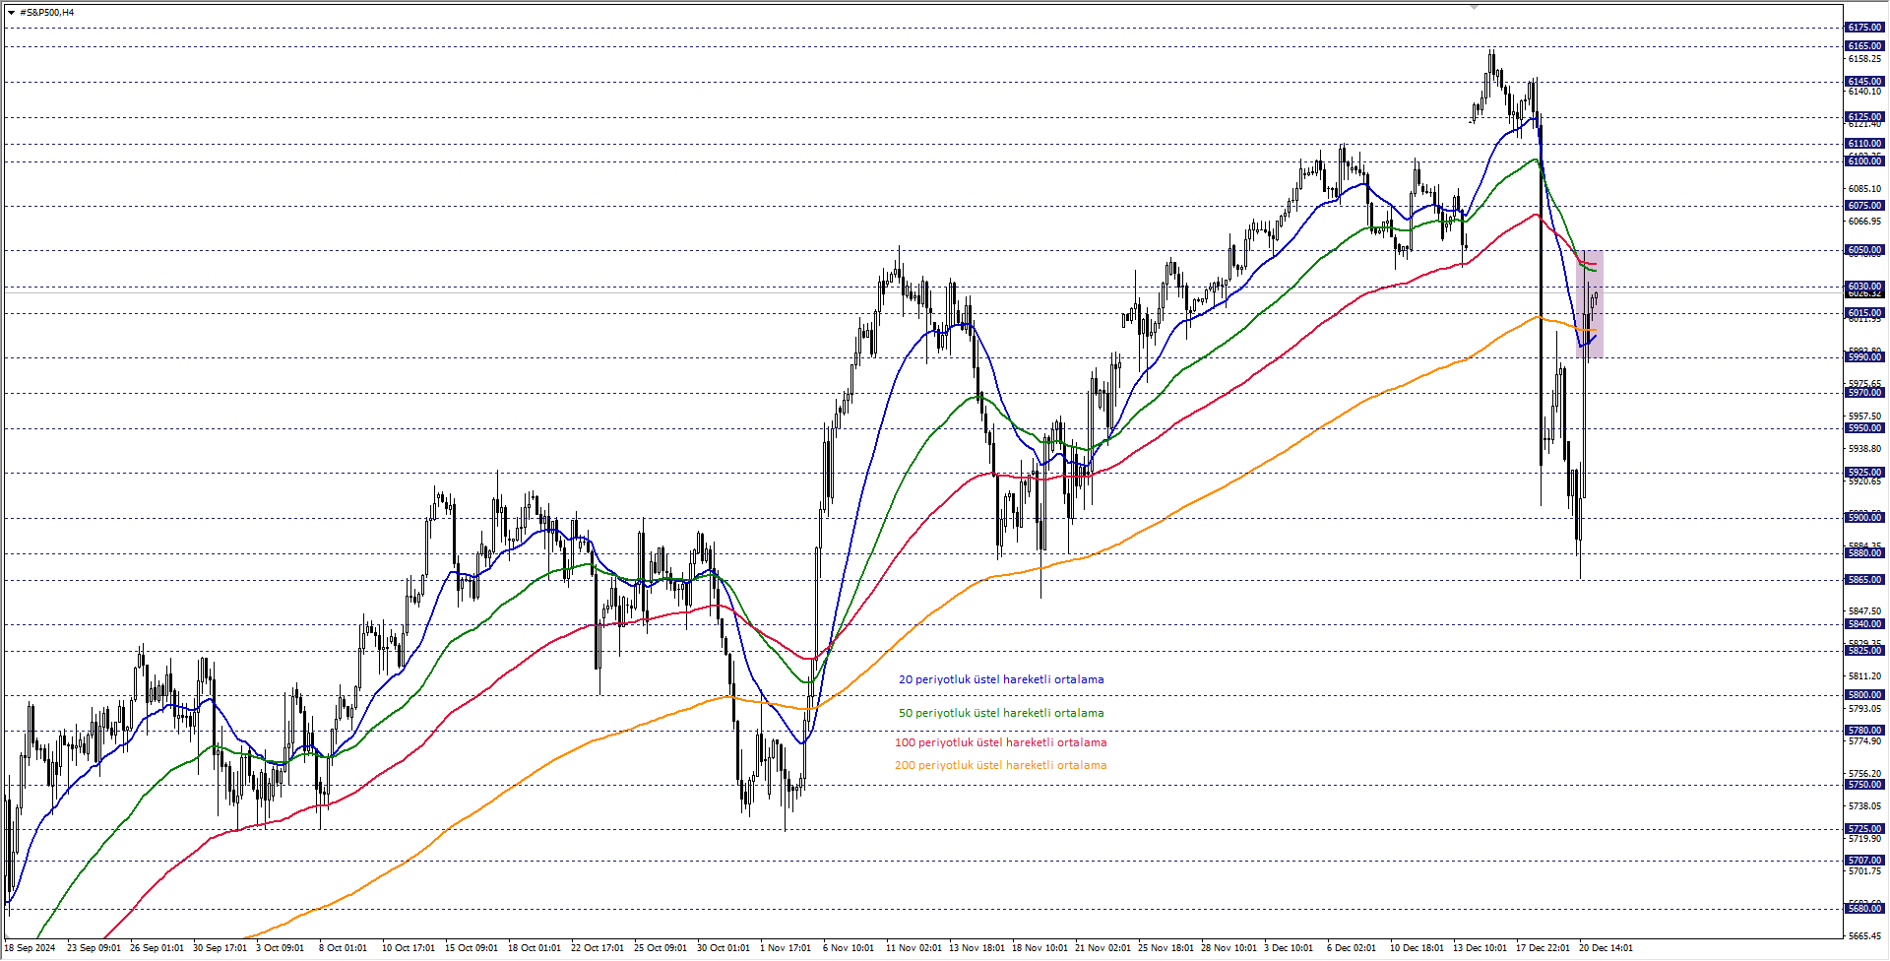Select the 6100.00 horizontal line price label
Image resolution: width=1890 pixels, height=961 pixels.
point(1864,161)
